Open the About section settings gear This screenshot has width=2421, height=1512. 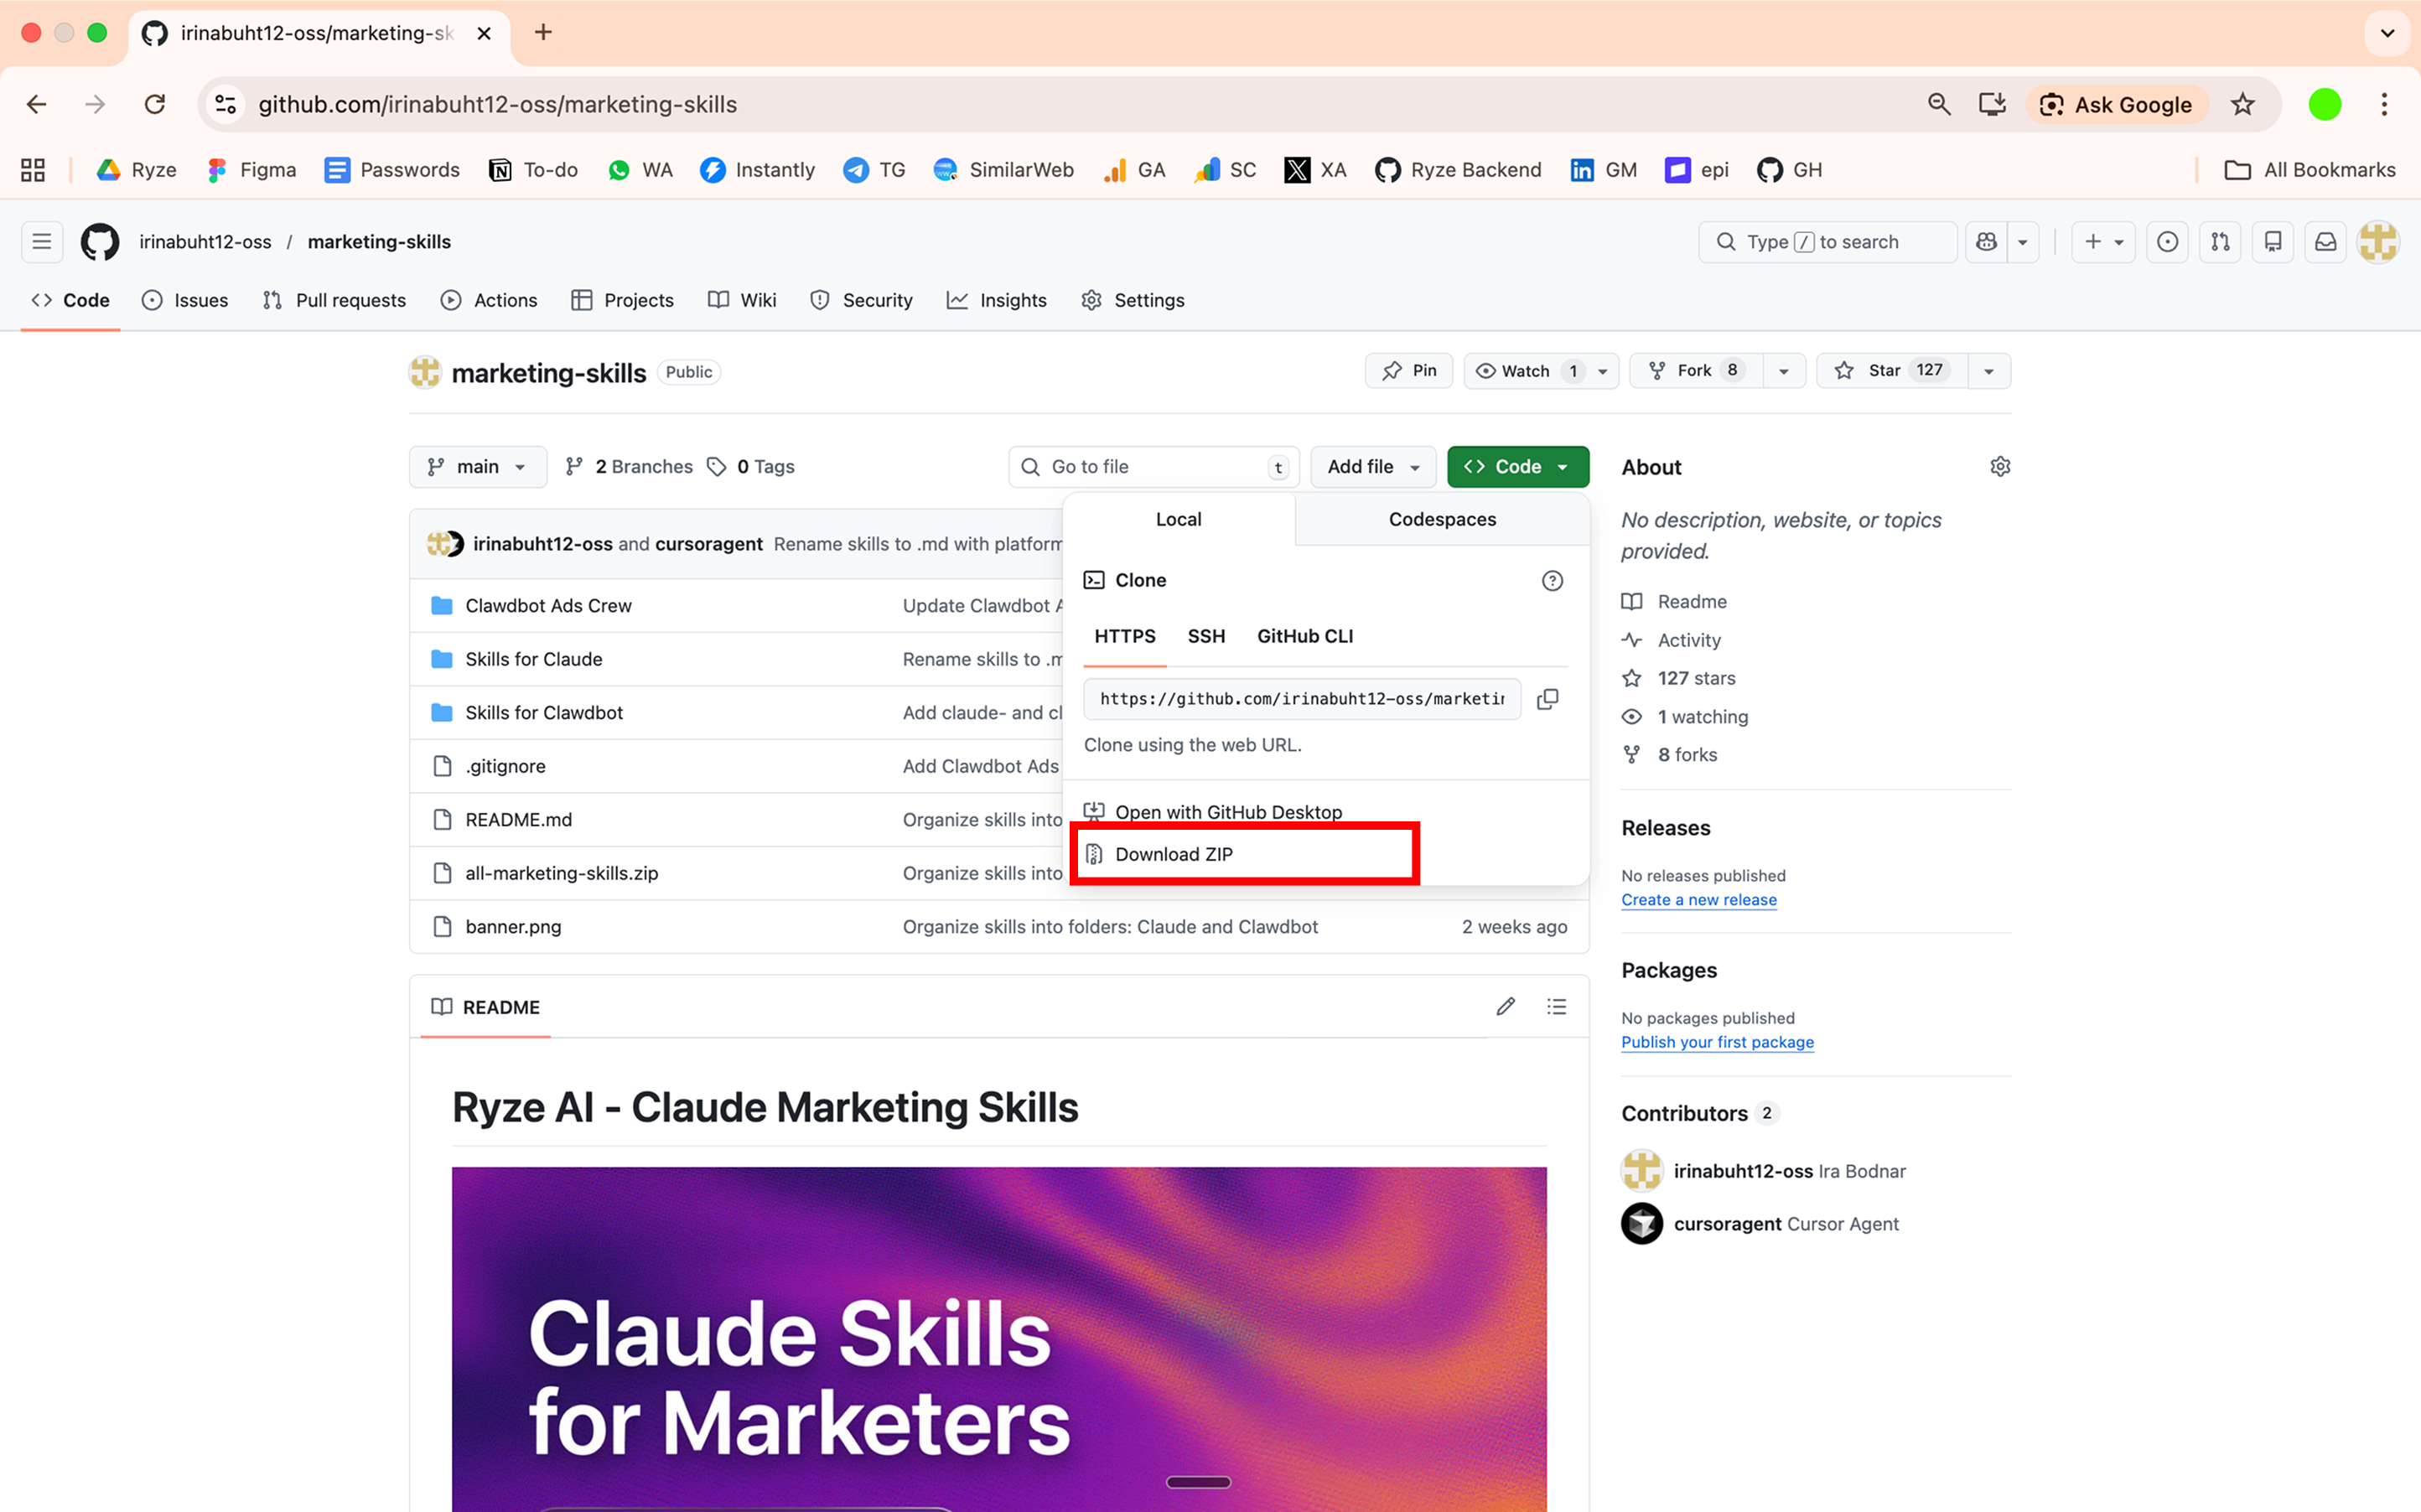(2000, 466)
